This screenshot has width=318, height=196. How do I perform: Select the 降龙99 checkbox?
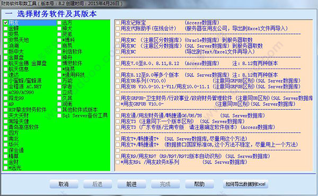tap(6, 98)
